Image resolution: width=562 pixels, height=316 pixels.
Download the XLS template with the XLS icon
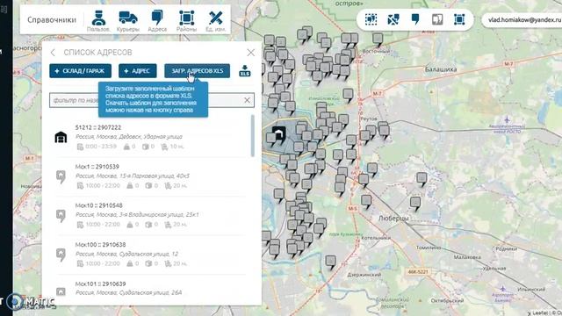tap(245, 70)
